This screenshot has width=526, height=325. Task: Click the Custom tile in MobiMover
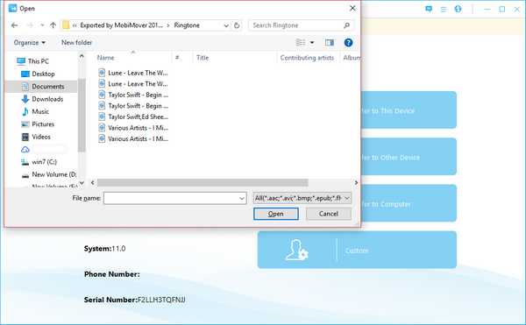tap(357, 250)
